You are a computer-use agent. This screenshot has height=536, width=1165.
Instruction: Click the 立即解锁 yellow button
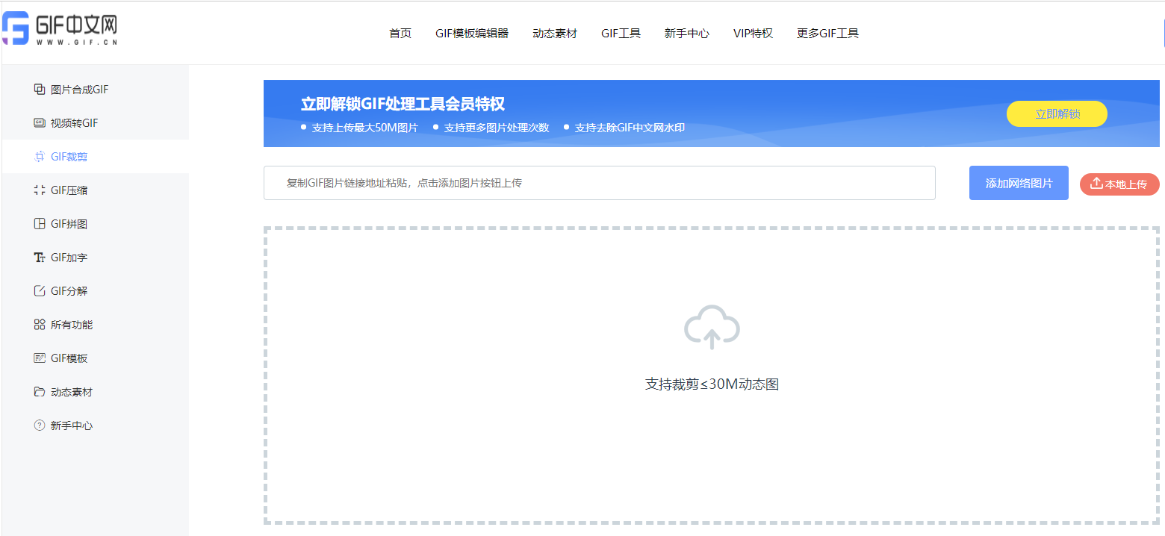[x=1057, y=114]
